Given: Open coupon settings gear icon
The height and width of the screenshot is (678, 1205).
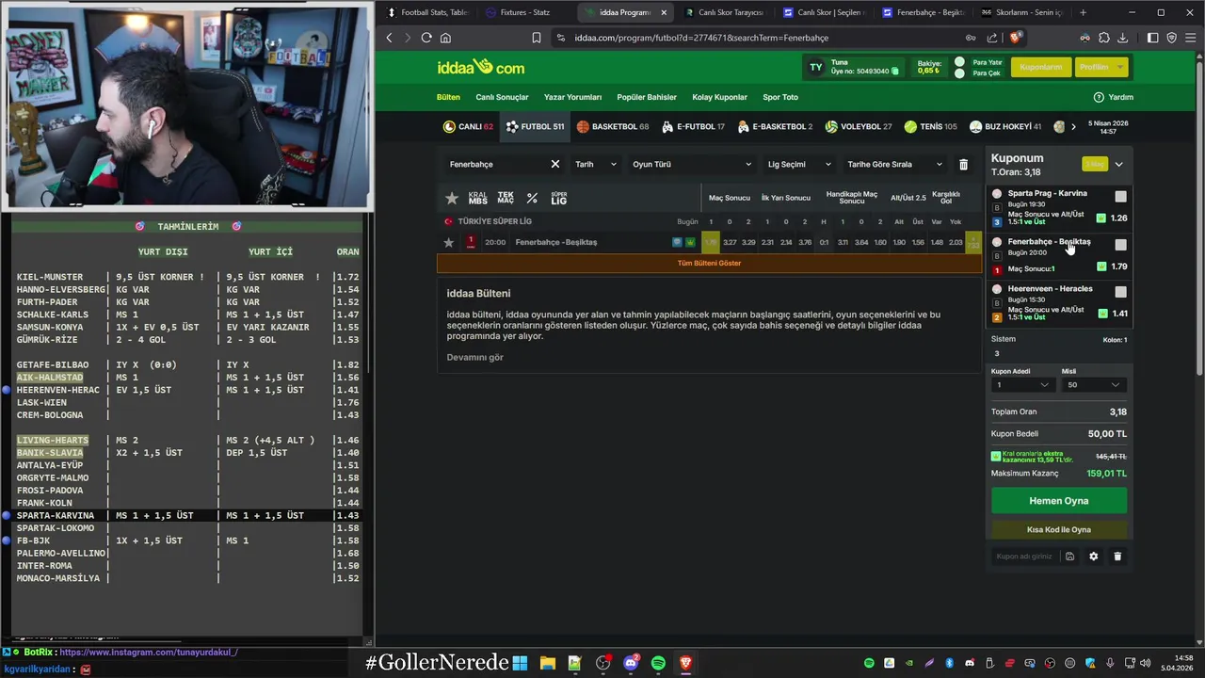Looking at the screenshot, I should 1094,557.
